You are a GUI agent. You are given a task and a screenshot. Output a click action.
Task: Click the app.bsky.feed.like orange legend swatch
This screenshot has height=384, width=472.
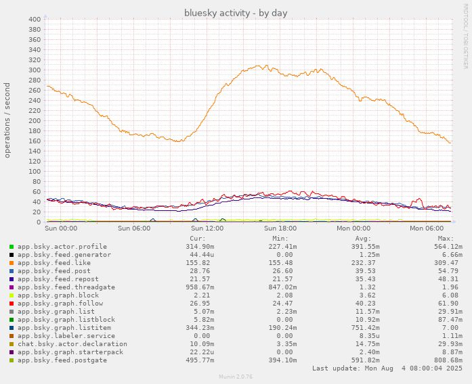pyautogui.click(x=12, y=263)
